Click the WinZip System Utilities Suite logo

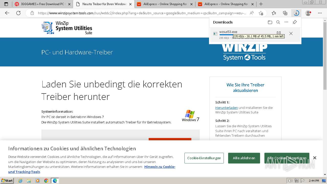pyautogui.click(x=67, y=28)
